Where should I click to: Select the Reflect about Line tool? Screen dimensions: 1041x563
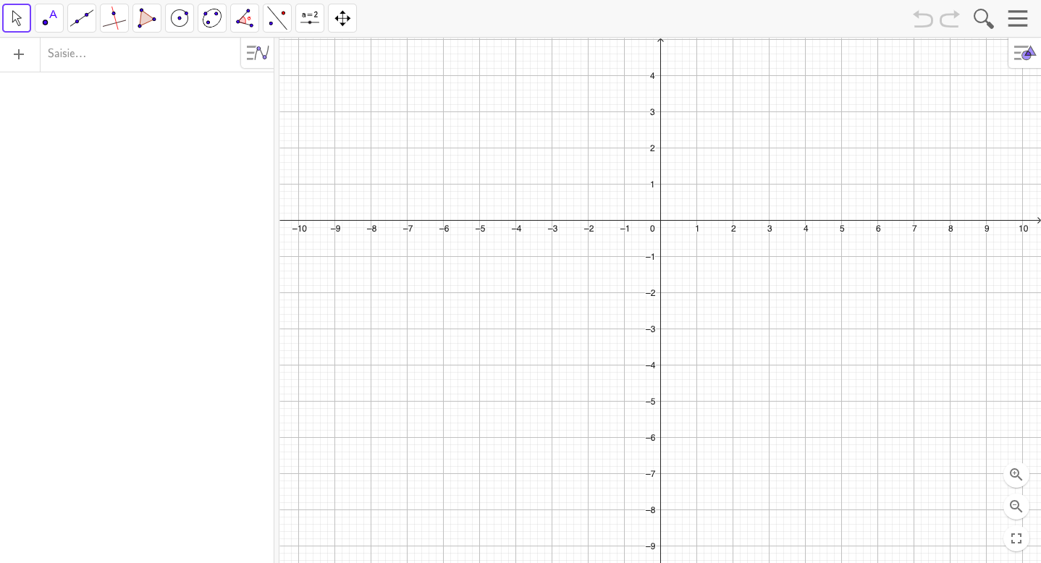[x=277, y=18]
